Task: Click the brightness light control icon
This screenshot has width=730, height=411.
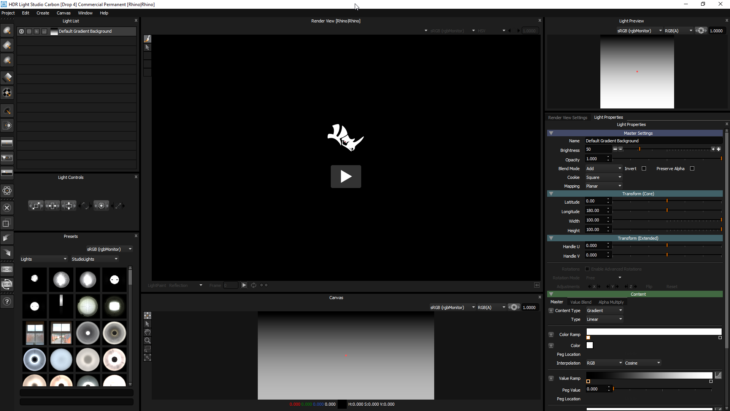Action: (x=101, y=206)
